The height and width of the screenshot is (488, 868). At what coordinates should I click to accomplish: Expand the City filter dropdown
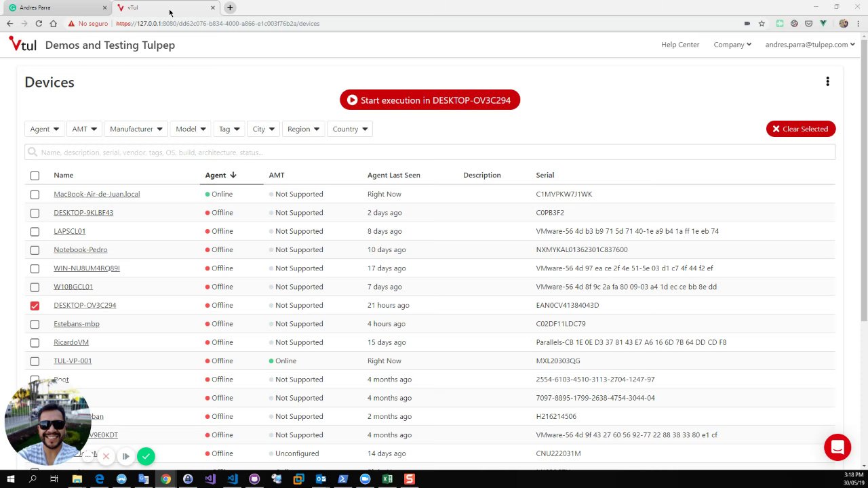[264, 129]
